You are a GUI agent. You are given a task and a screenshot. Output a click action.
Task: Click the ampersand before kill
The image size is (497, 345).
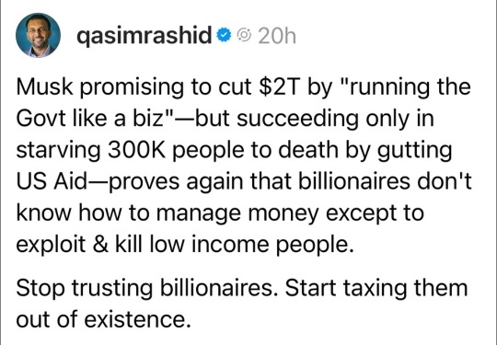coord(101,245)
